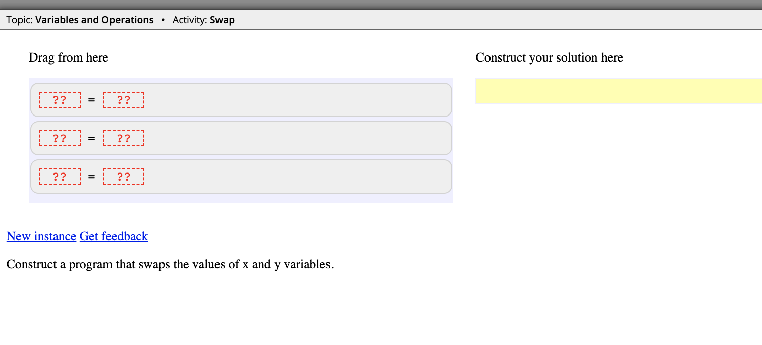Click the left ?? placeholder in the second statement

(x=60, y=138)
